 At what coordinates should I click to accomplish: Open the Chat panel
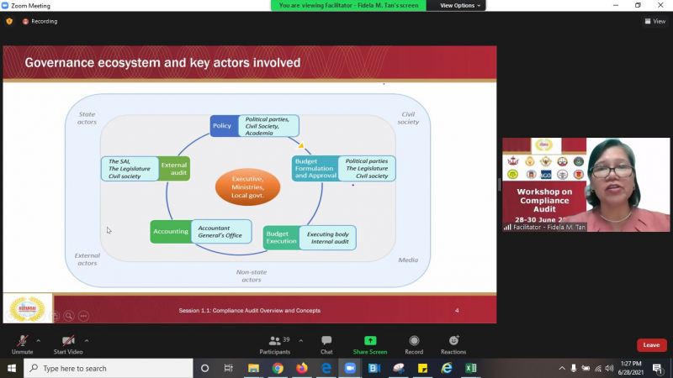326,344
